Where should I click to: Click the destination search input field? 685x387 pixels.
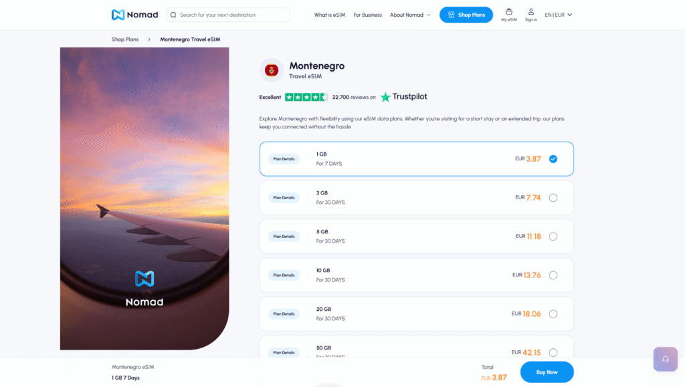pos(227,14)
